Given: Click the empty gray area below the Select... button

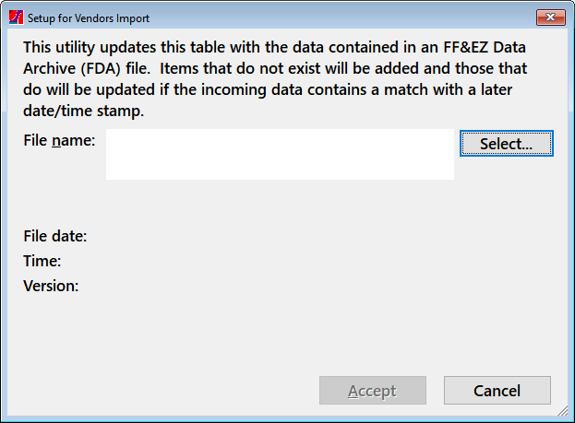Looking at the screenshot, I should tap(507, 191).
